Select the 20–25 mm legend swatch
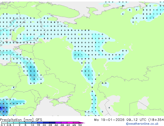 [x=46, y=123]
